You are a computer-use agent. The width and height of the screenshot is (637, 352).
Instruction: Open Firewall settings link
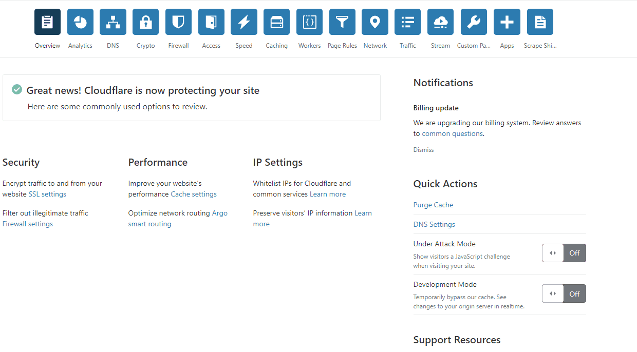coord(28,224)
